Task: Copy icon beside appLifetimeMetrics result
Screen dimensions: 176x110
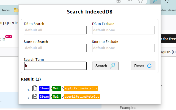Action: [x=35, y=88]
